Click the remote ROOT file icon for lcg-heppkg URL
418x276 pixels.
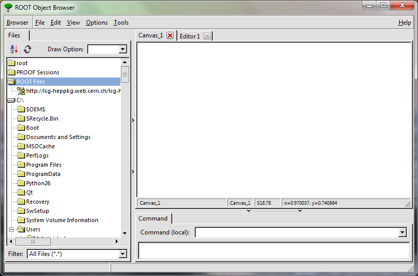click(x=22, y=91)
